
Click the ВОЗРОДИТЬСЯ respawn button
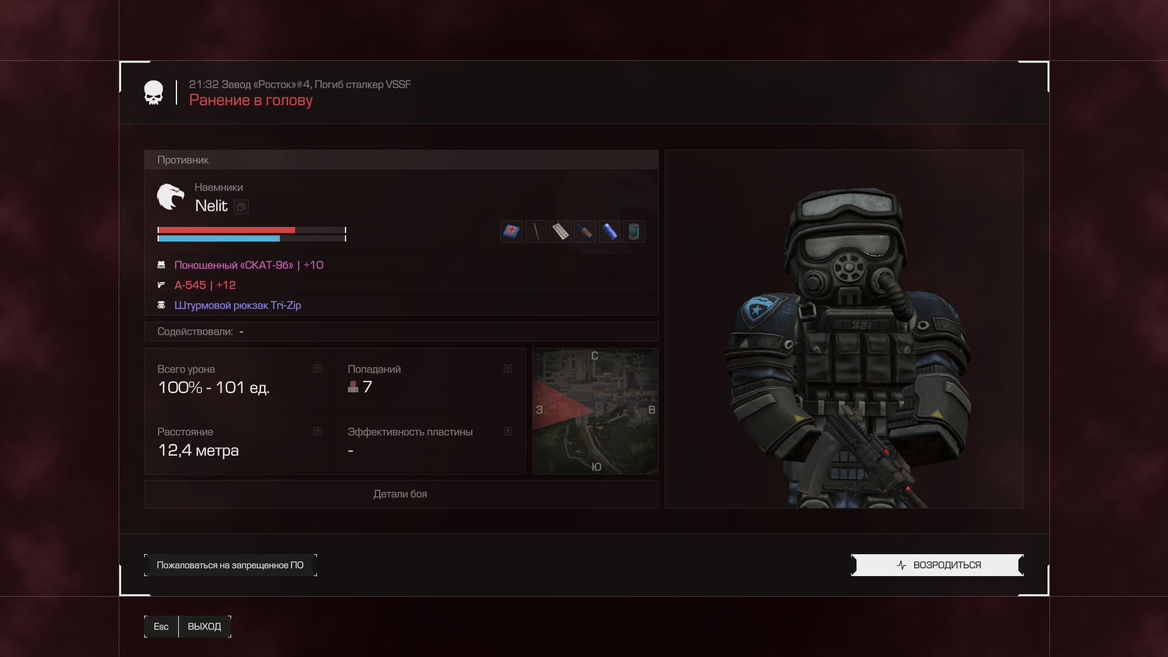coord(937,565)
